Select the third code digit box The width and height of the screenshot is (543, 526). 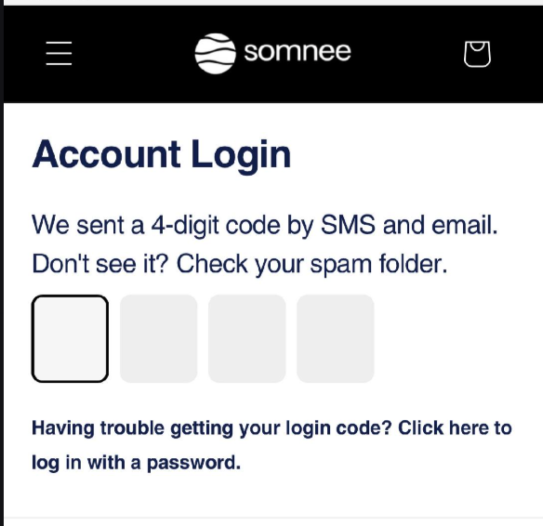pos(247,338)
